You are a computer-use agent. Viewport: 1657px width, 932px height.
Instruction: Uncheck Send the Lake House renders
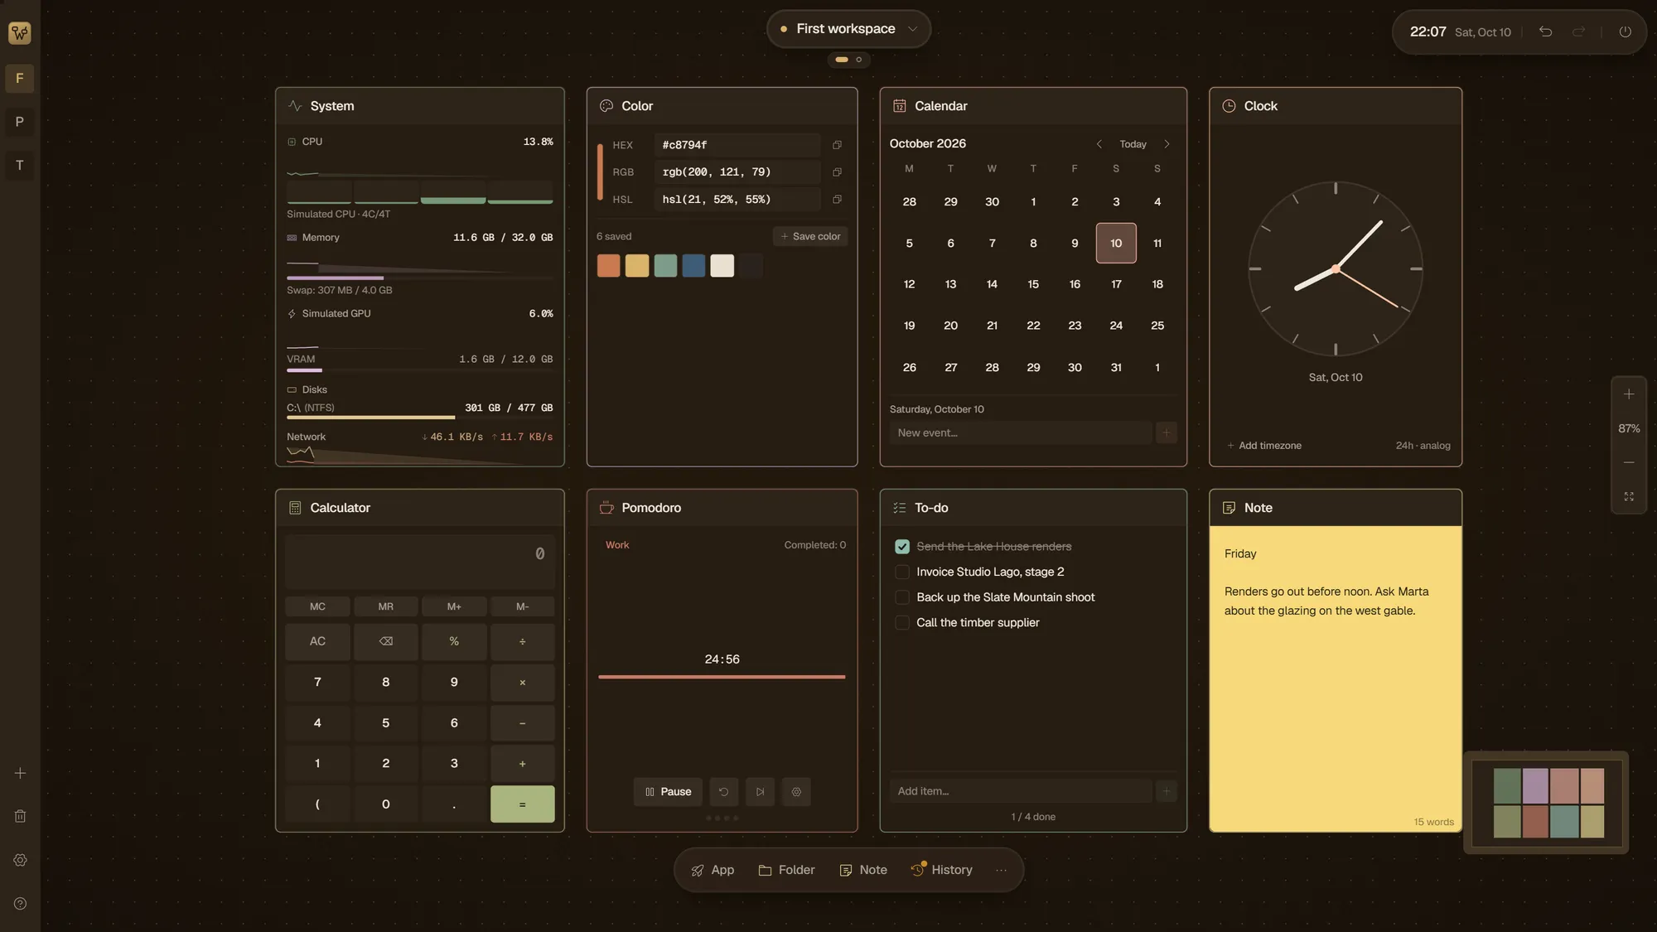902,547
